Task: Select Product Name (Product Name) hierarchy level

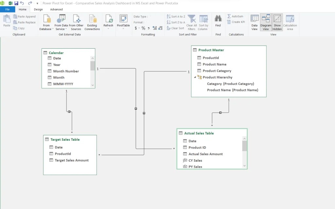Action: [x=233, y=90]
